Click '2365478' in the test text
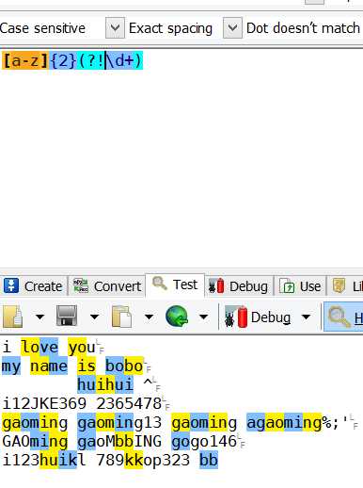The height and width of the screenshot is (488, 363). point(129,403)
